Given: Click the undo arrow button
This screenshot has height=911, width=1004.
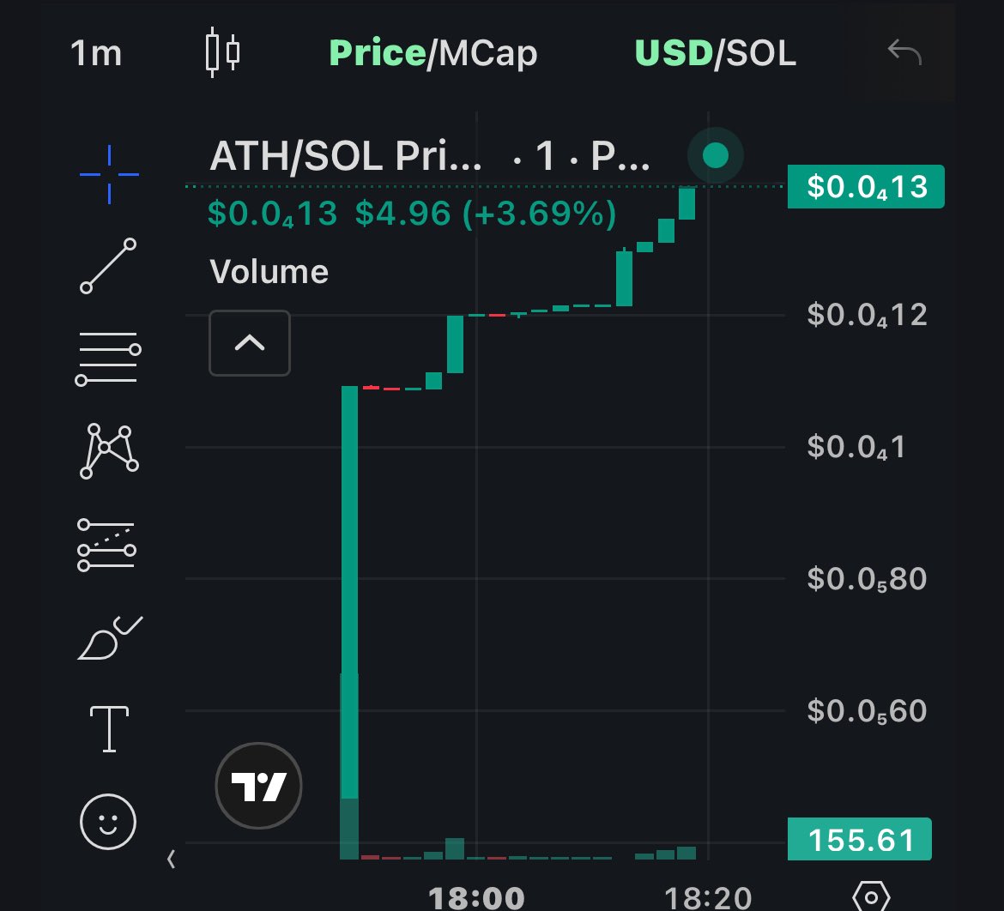Looking at the screenshot, I should pyautogui.click(x=904, y=51).
